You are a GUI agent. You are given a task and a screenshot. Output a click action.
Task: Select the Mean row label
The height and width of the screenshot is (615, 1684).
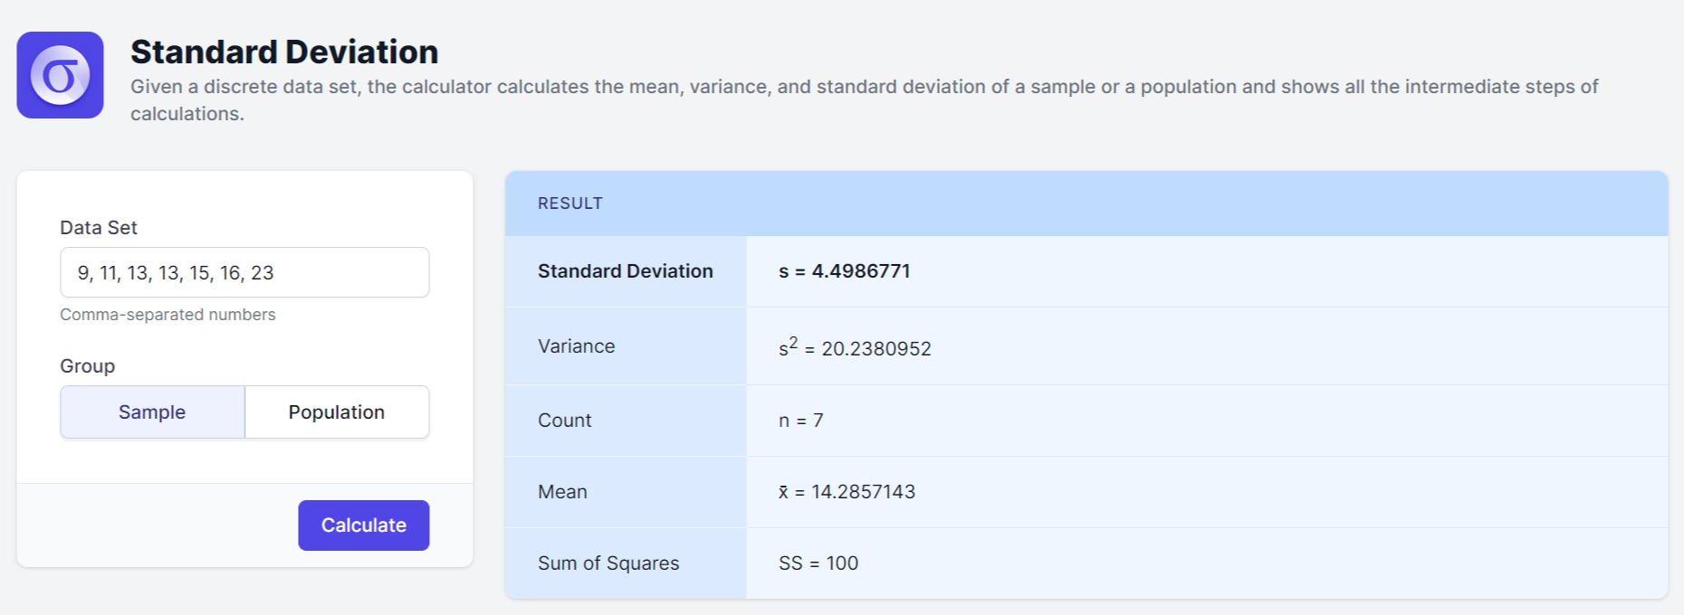(562, 492)
